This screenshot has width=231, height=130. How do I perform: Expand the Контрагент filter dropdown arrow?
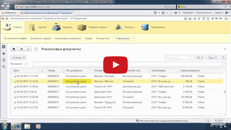point(224,64)
